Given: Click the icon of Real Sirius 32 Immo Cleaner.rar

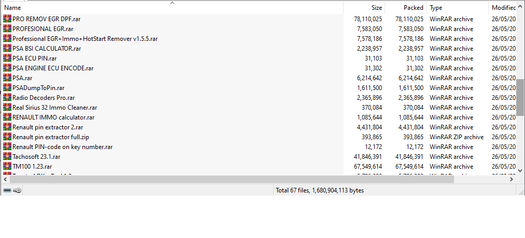Looking at the screenshot, I should (7, 107).
